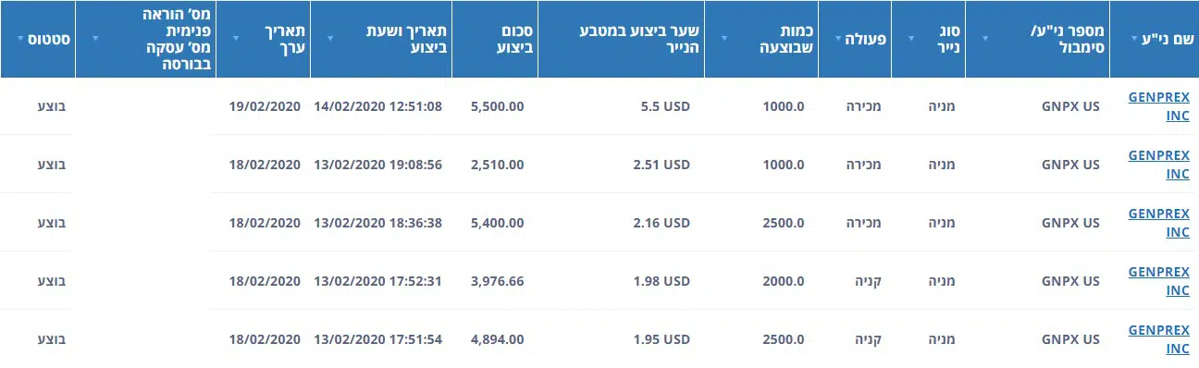1199x368 pixels.
Task: Open GENPREX INC link in the 2.16 USD row
Action: (1159, 223)
